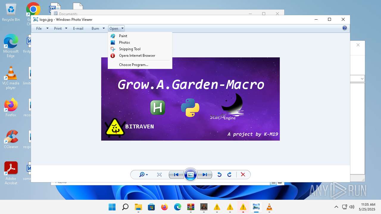Rotate image clockwise
This screenshot has width=381, height=214.
pyautogui.click(x=229, y=175)
